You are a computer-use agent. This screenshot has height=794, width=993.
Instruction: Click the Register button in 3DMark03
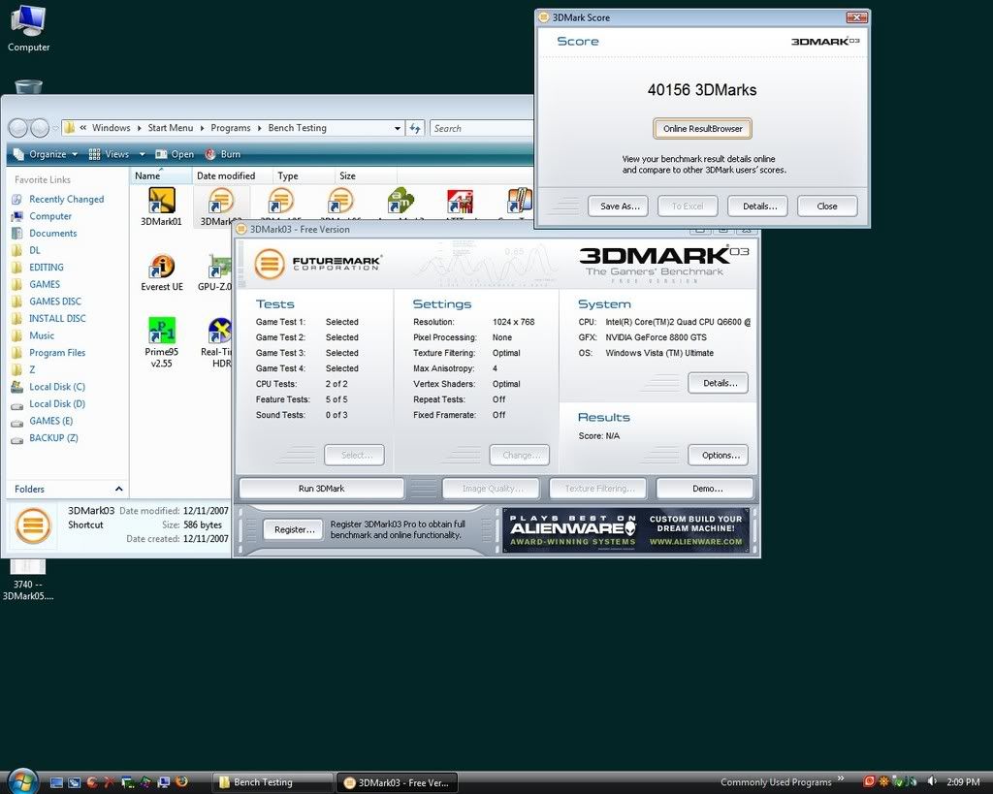tap(294, 529)
